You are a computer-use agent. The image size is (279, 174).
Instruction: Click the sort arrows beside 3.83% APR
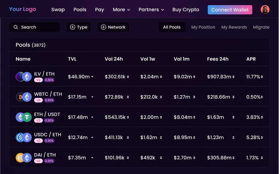262,117
